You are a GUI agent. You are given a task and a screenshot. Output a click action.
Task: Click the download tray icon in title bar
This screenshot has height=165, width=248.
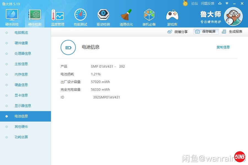pos(220,4)
